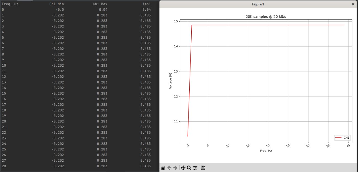The width and height of the screenshot is (358, 172).
Task: Click the -0.202 value in row 1
Action: 58,15
